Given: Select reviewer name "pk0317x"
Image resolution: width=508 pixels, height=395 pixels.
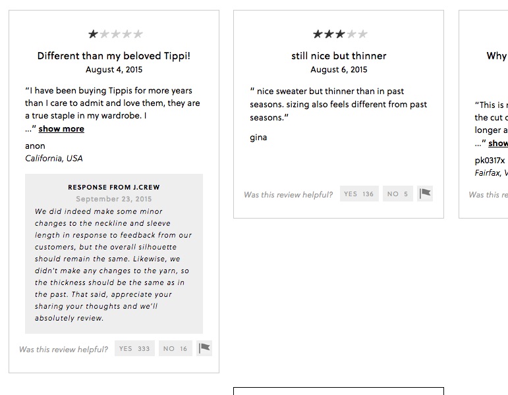Looking at the screenshot, I should tap(490, 160).
